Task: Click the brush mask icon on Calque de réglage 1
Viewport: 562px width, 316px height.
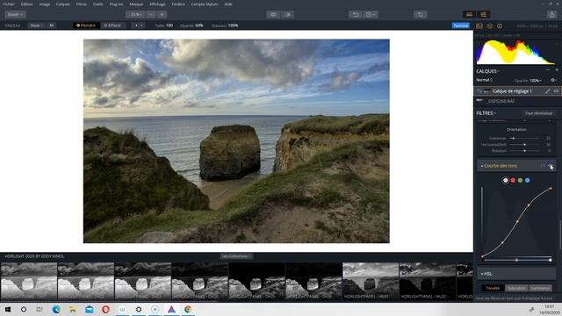Action: click(x=548, y=91)
